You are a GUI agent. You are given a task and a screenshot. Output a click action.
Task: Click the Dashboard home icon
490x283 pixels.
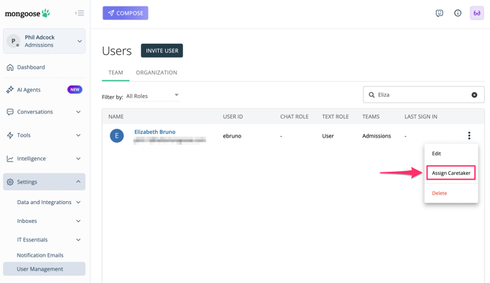tap(10, 67)
